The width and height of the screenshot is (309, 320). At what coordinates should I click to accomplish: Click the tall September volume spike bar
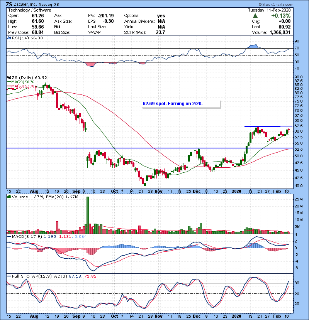(x=88, y=215)
